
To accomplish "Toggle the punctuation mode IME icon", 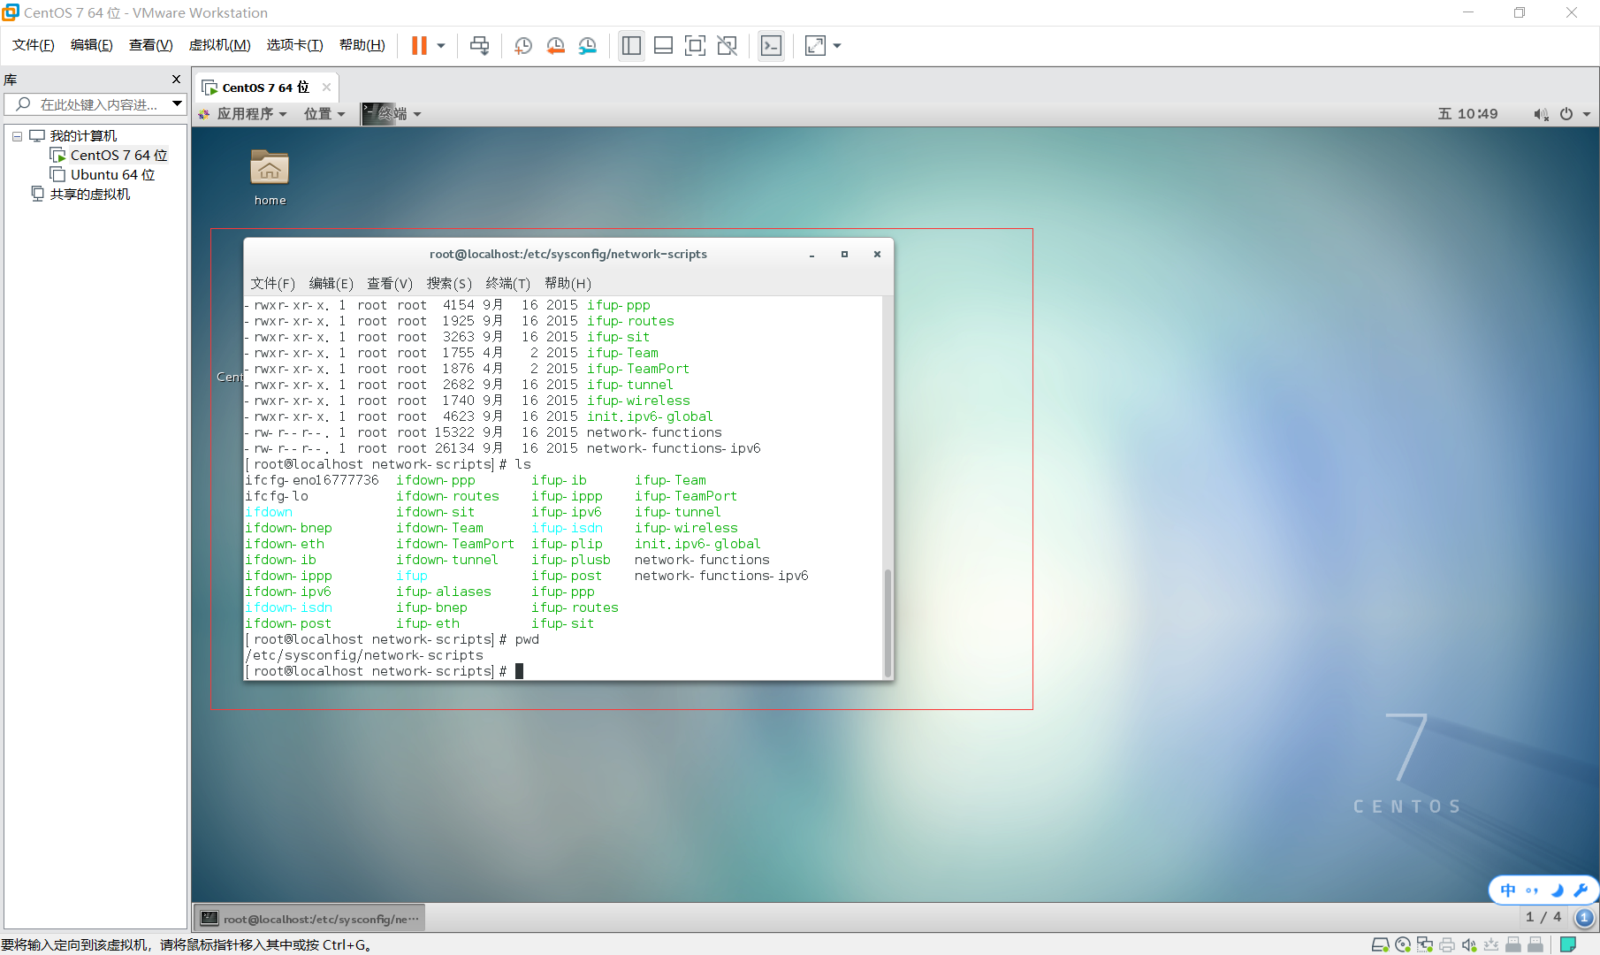I will coord(1532,890).
